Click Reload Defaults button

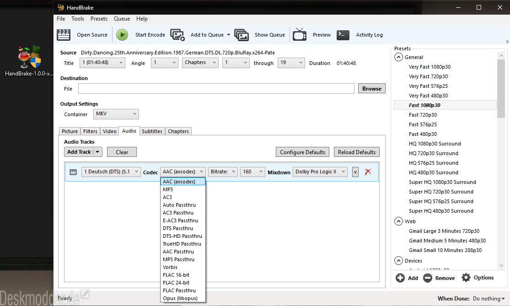(356, 152)
